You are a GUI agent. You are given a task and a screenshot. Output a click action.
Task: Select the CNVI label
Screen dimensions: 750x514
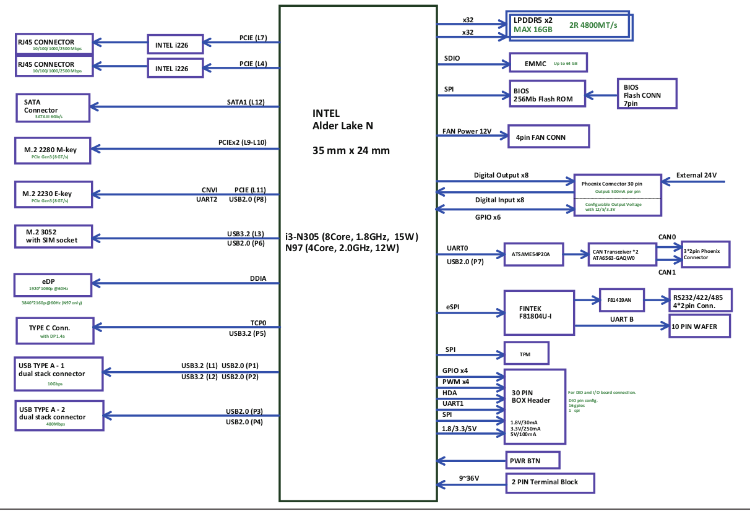[210, 190]
